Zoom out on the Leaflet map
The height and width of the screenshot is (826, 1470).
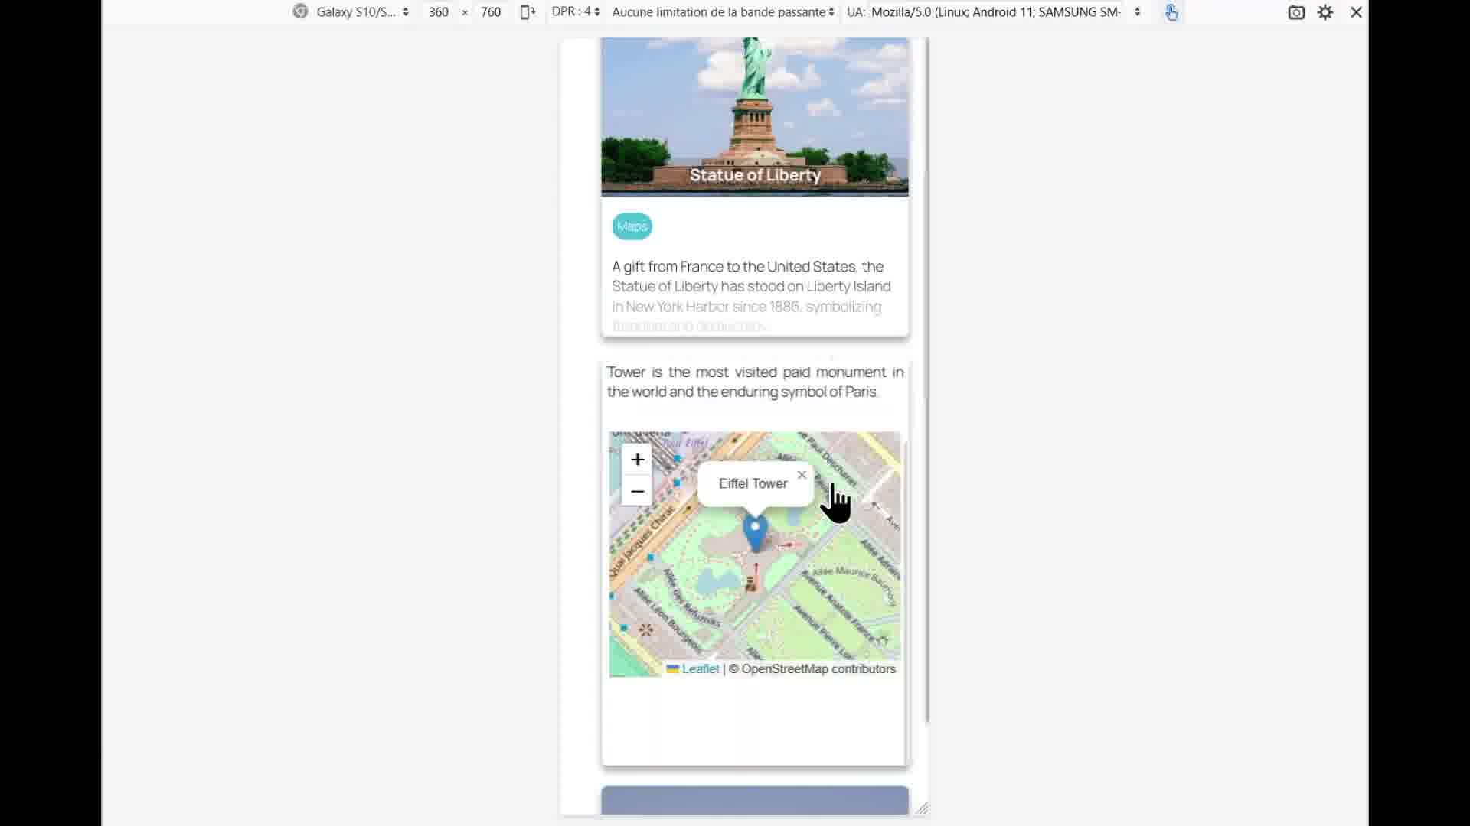pyautogui.click(x=637, y=491)
